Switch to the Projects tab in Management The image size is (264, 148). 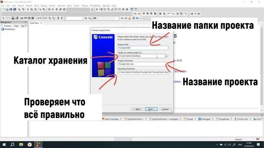pos(7,26)
